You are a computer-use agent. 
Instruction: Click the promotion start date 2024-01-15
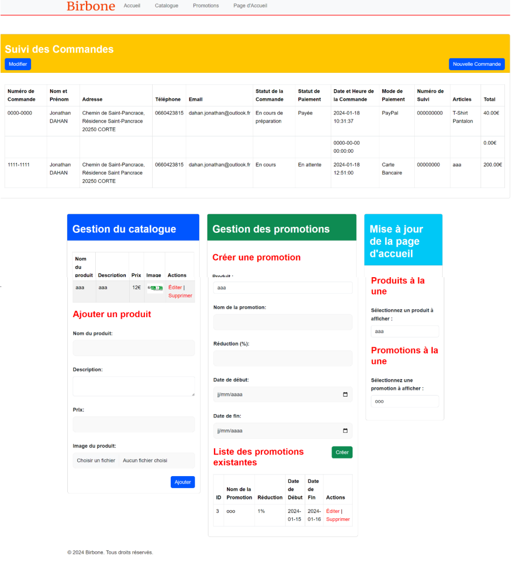(294, 515)
